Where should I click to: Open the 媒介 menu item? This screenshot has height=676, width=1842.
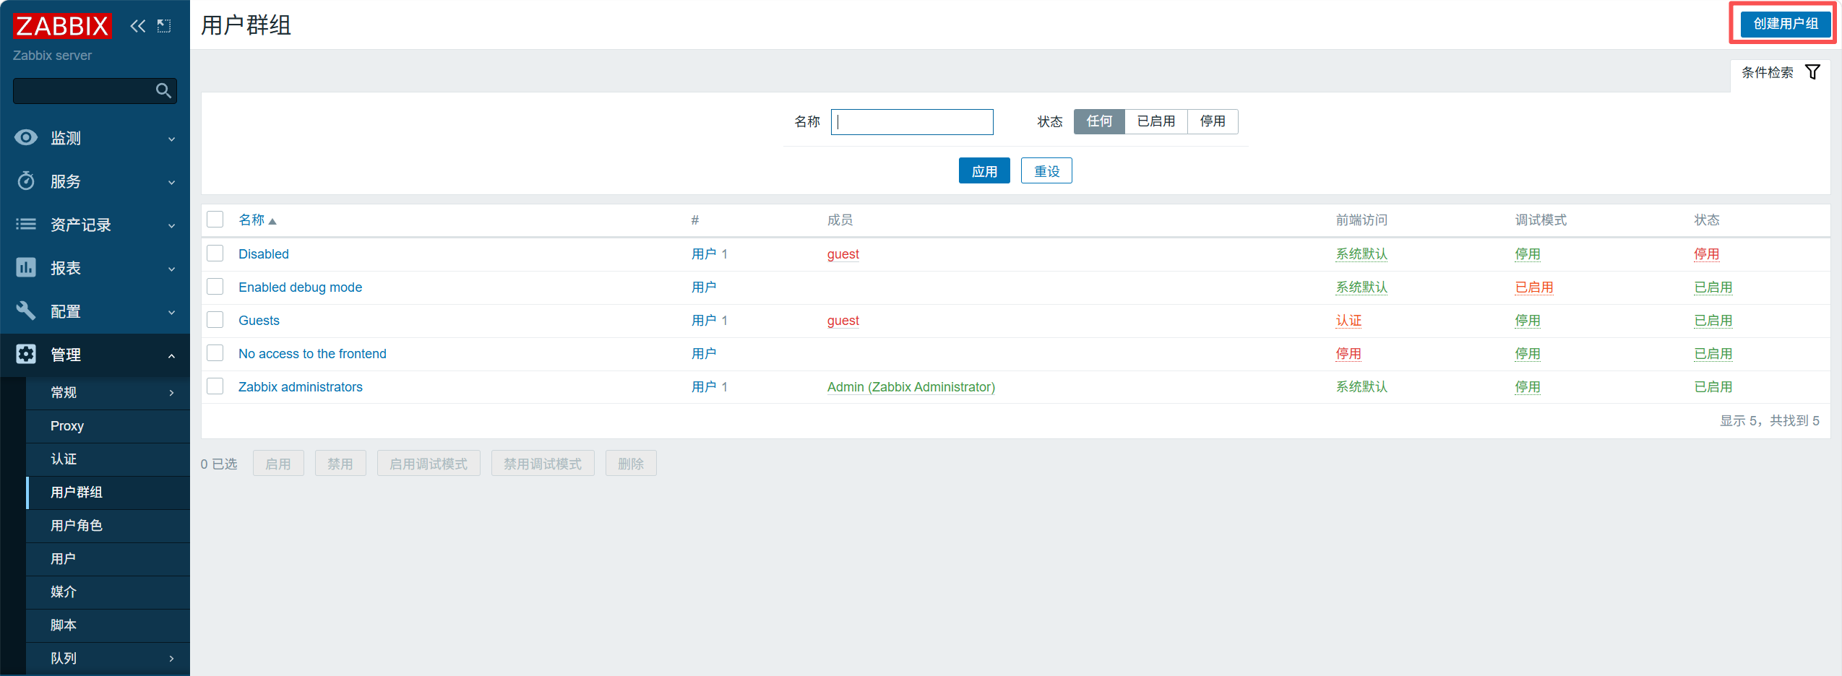pos(108,592)
